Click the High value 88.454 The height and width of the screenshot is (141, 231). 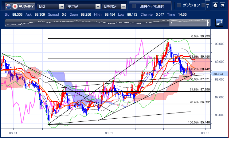[110, 14]
